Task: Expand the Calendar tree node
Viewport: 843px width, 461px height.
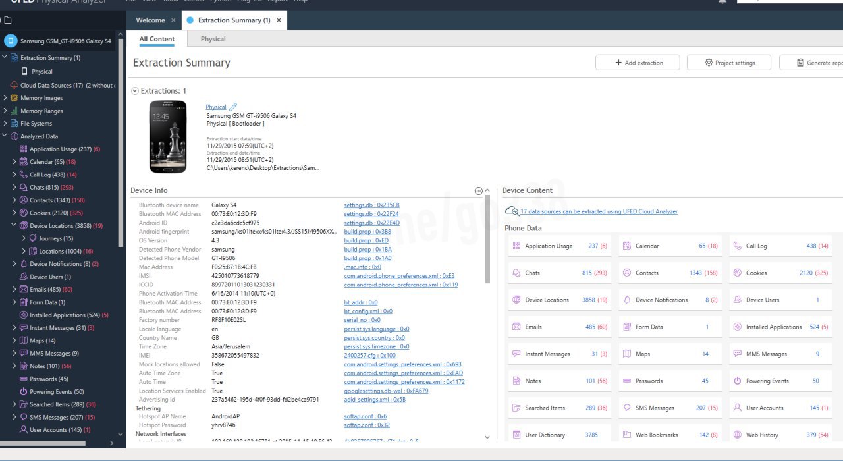Action: (x=14, y=161)
